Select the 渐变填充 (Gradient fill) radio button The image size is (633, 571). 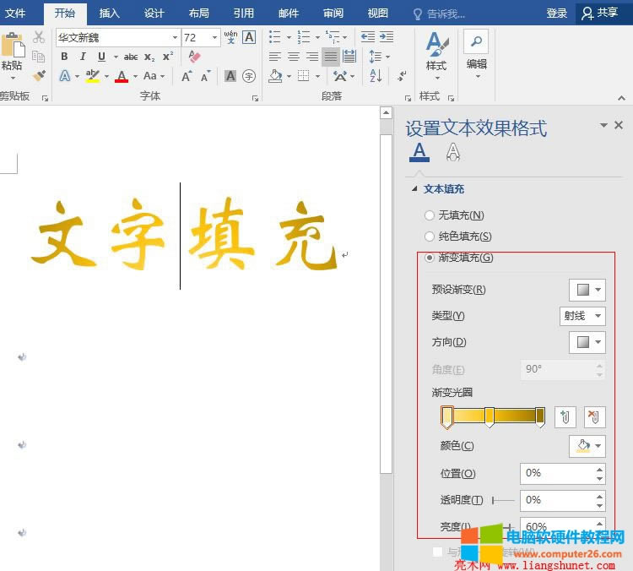pyautogui.click(x=430, y=258)
